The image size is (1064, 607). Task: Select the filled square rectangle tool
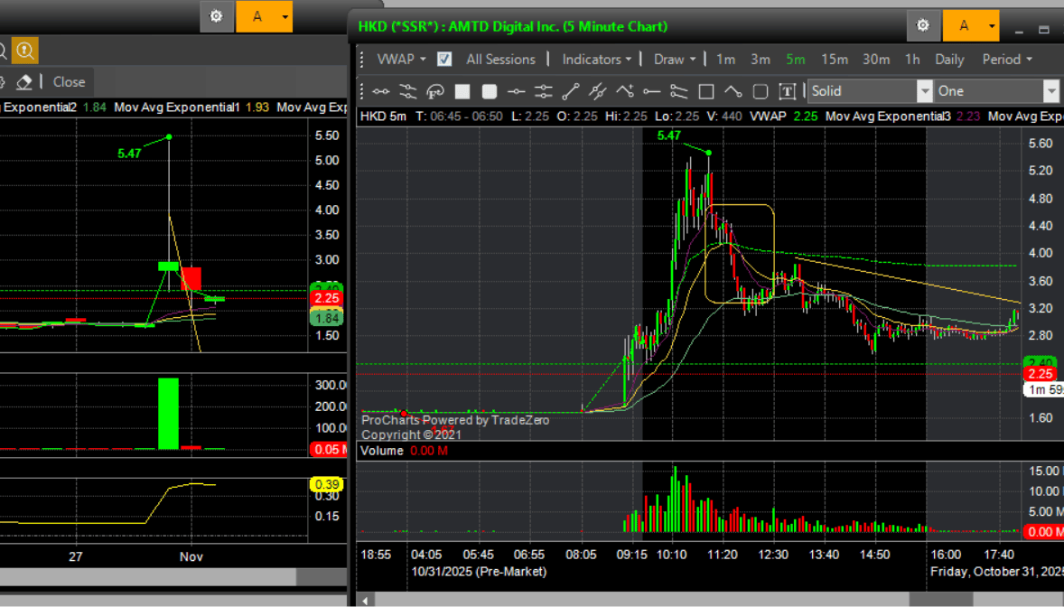click(462, 91)
